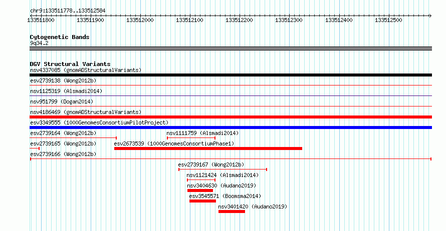Select esv2739164 (Wong2012b) label

[63, 133]
